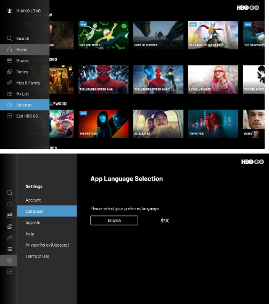269x304 pixels.
Task: Click the Series icon in expanded menu
Action: [x=9, y=72]
